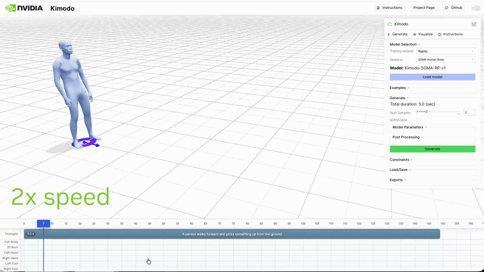This screenshot has height=272, width=484.
Task: Click the green Generate button
Action: click(433, 149)
